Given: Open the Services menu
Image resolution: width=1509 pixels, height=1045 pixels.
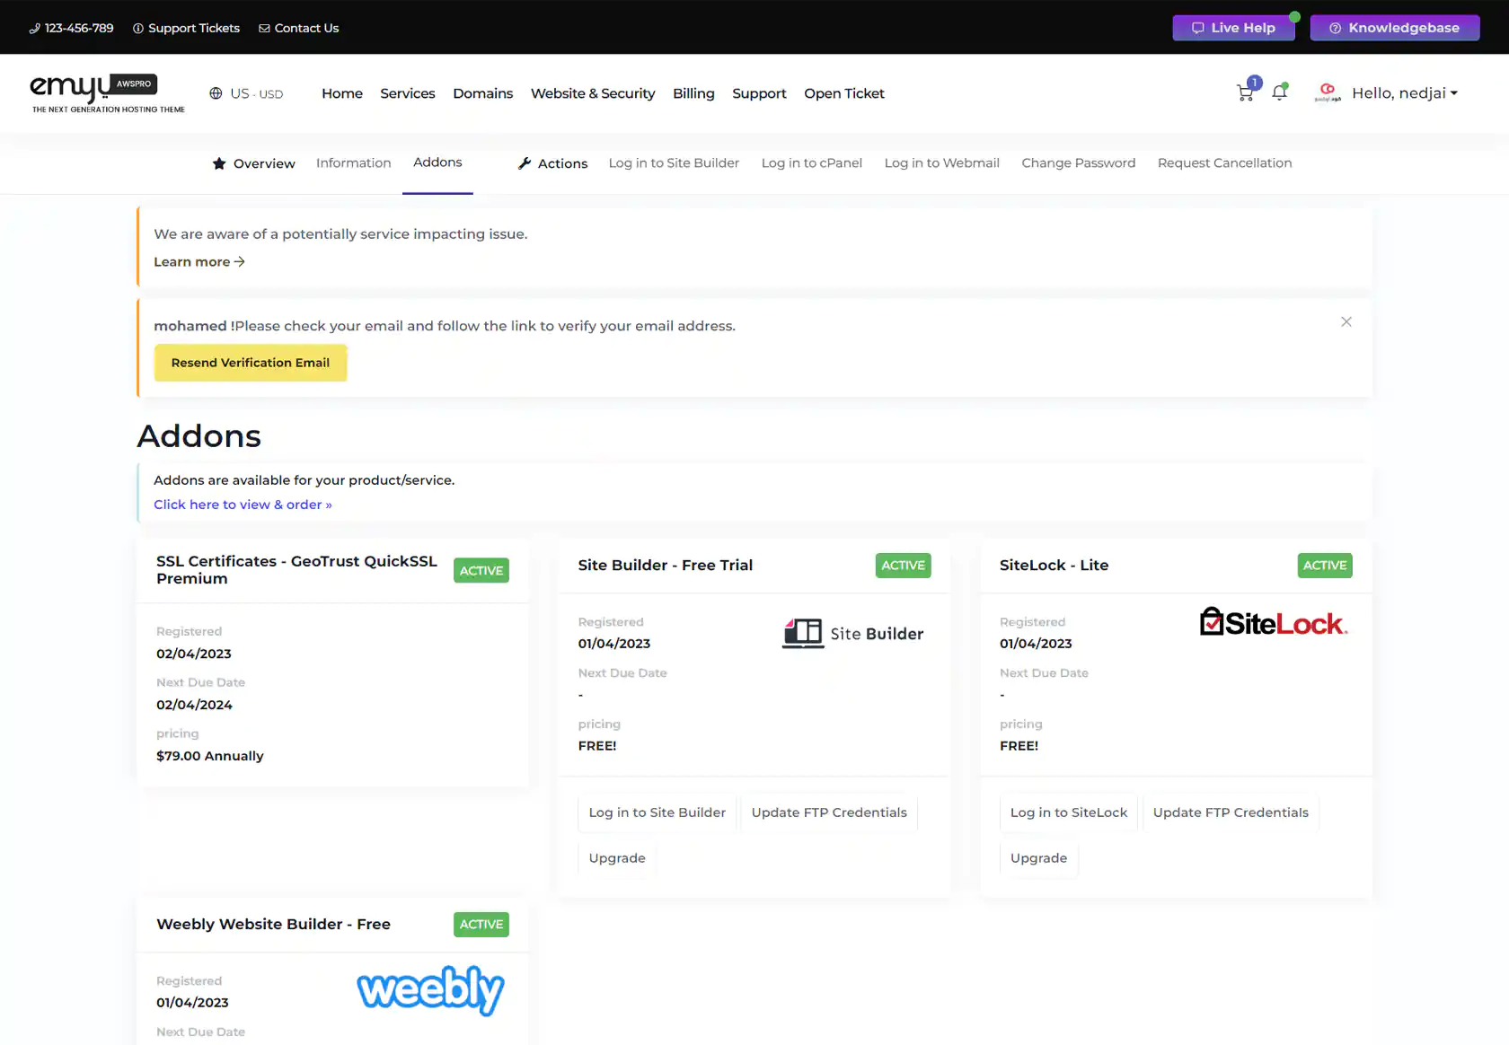Looking at the screenshot, I should click(x=407, y=93).
